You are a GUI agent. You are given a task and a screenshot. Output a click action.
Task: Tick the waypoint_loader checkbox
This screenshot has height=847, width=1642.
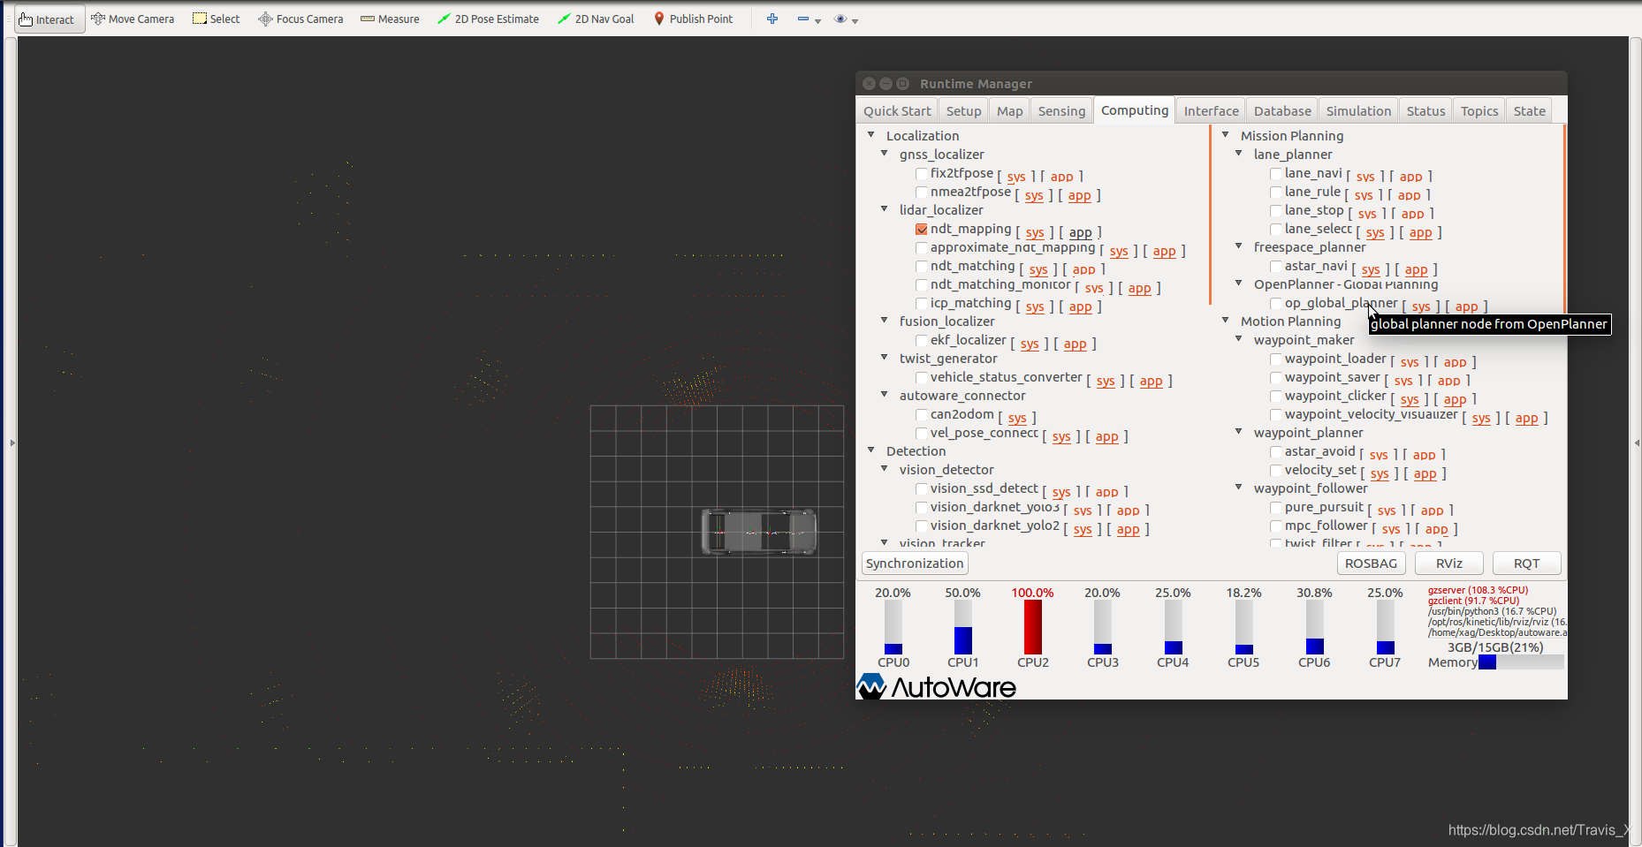(x=1276, y=359)
